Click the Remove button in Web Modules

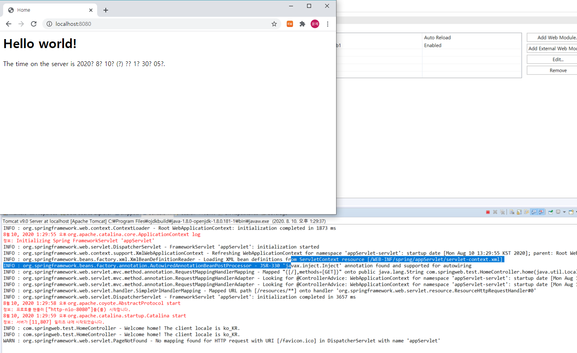coord(552,70)
